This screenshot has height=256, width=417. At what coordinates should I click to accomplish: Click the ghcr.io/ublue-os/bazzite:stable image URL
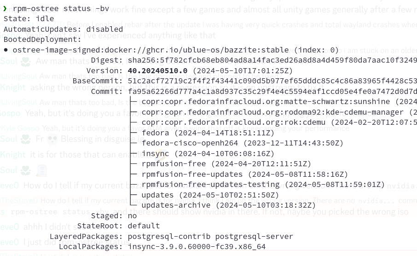click(218, 50)
